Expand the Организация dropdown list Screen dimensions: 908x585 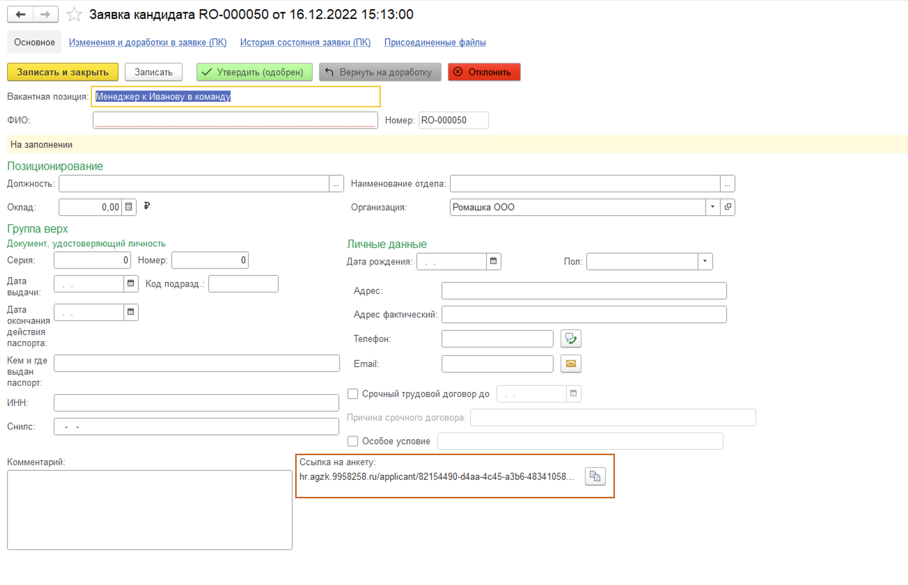point(712,207)
